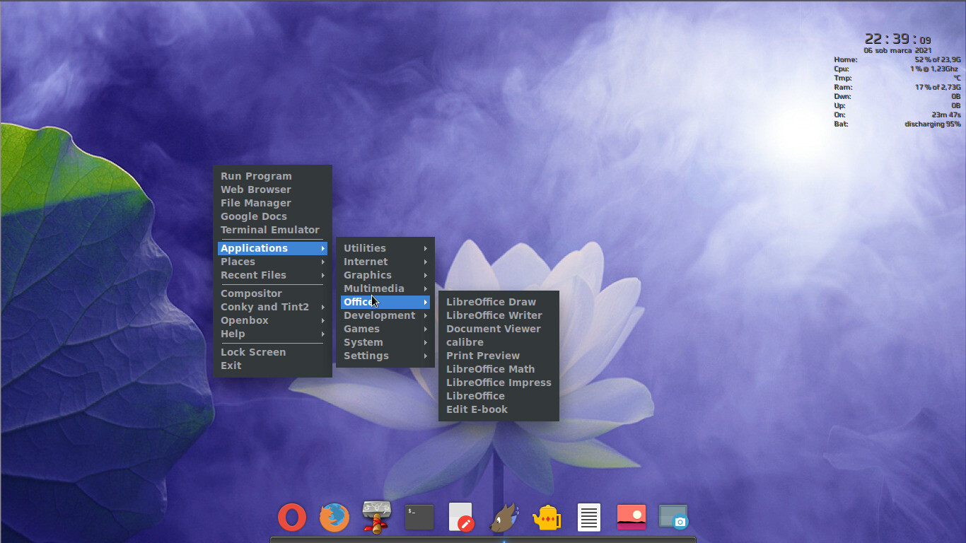Expand the Recent Files submenu
This screenshot has width=966, height=543.
coord(272,275)
